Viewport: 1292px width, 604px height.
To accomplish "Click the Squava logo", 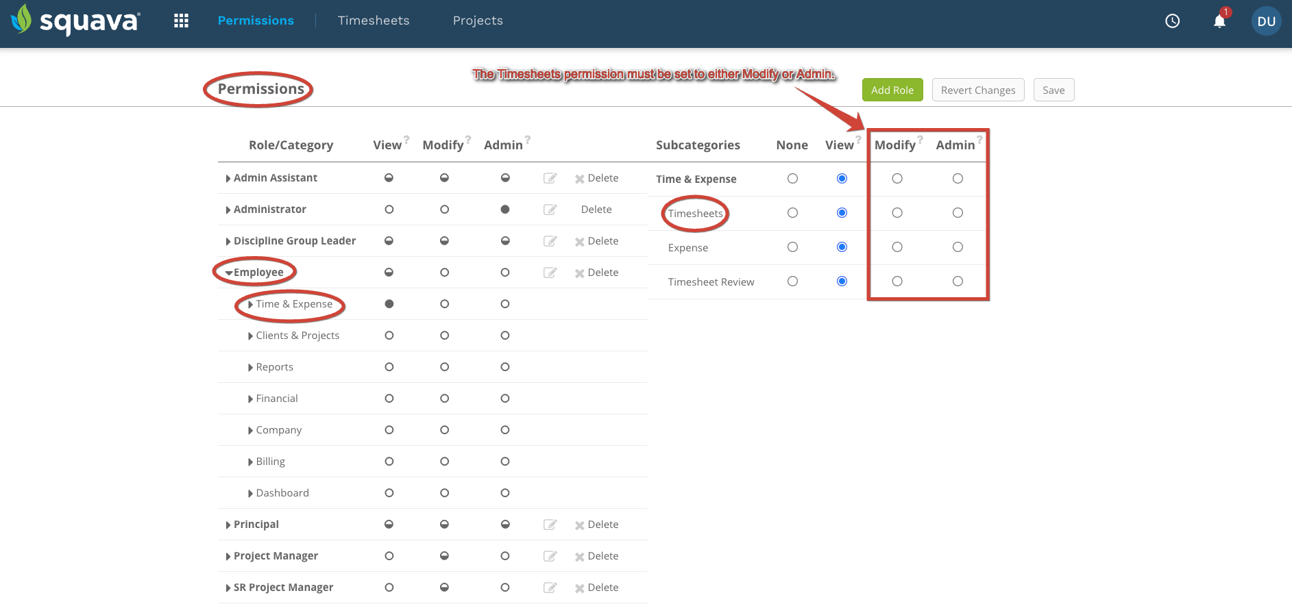I will (x=75, y=20).
